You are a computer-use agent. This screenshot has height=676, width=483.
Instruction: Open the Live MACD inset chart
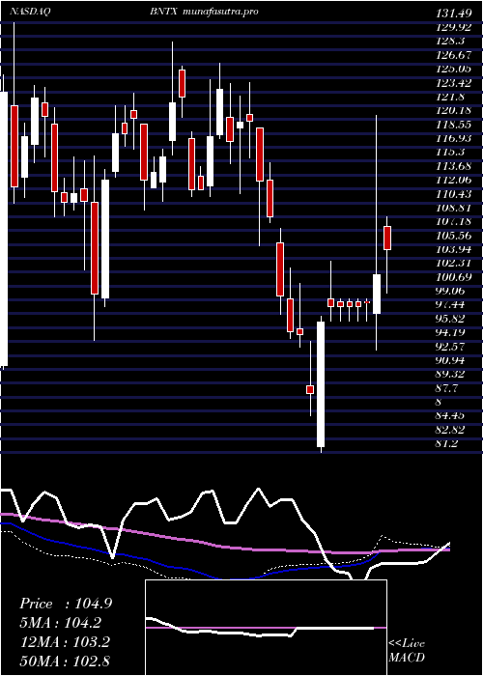click(x=266, y=628)
